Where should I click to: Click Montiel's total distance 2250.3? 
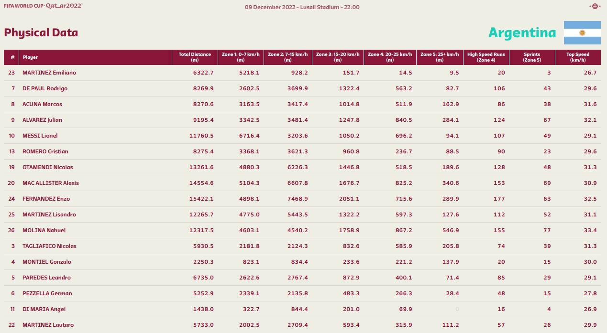tap(203, 262)
